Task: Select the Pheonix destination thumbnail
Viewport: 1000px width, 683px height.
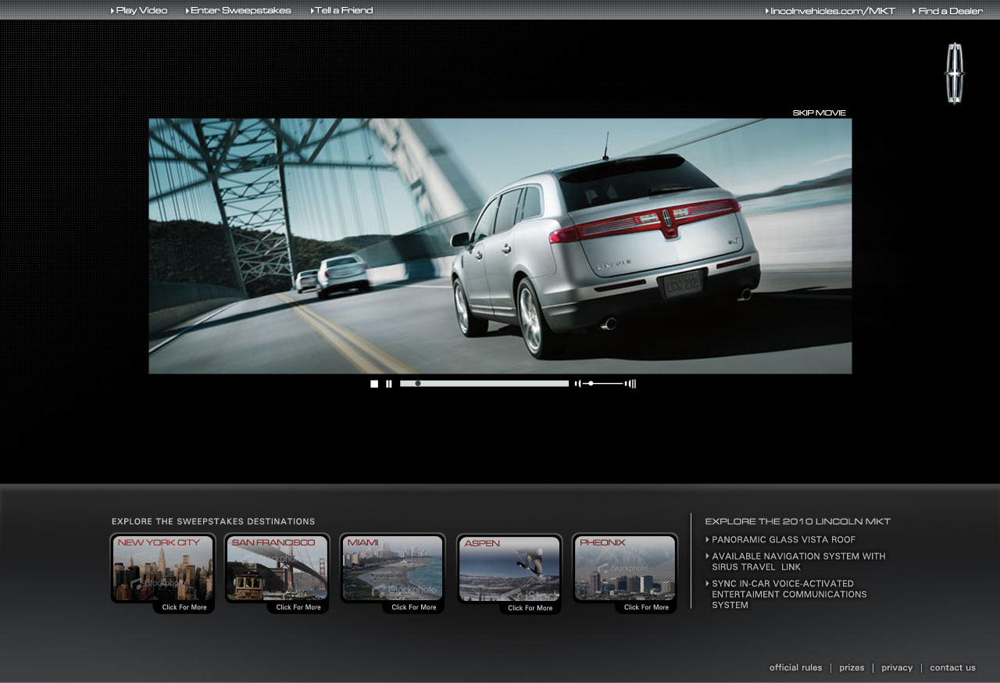Action: pos(625,568)
